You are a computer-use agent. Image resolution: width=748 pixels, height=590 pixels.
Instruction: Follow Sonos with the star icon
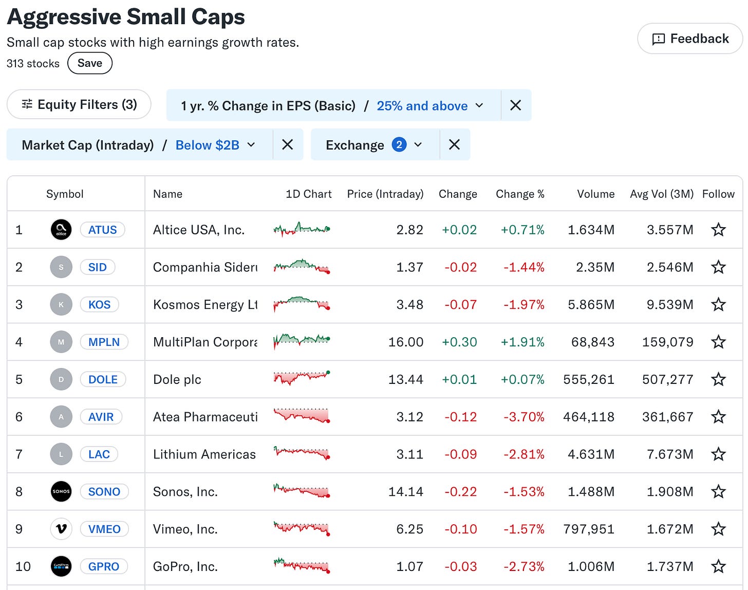718,492
